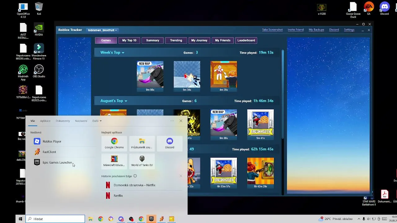Select game thumbnail played 6h 42m 29s
Screen dimensions: 397x223
[x=261, y=173]
